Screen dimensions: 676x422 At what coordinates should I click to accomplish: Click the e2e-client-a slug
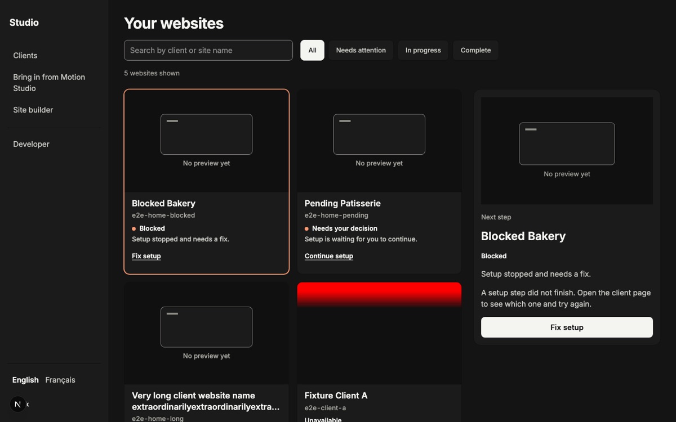(x=325, y=408)
